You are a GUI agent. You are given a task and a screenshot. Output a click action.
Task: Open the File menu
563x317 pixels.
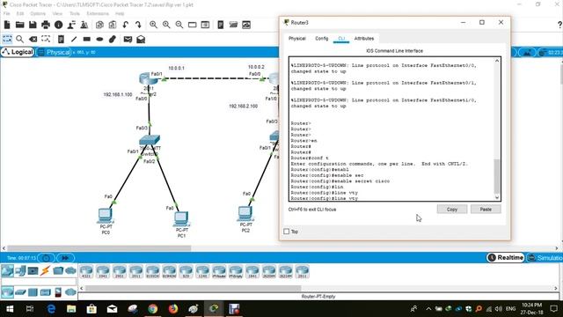6,13
